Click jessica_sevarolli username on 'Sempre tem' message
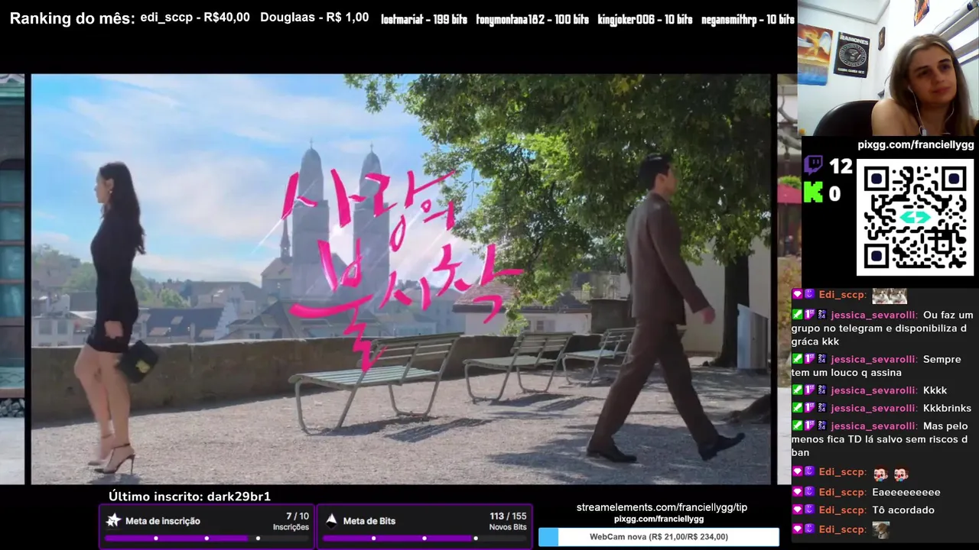Screen dimensions: 979x550 tap(873, 359)
